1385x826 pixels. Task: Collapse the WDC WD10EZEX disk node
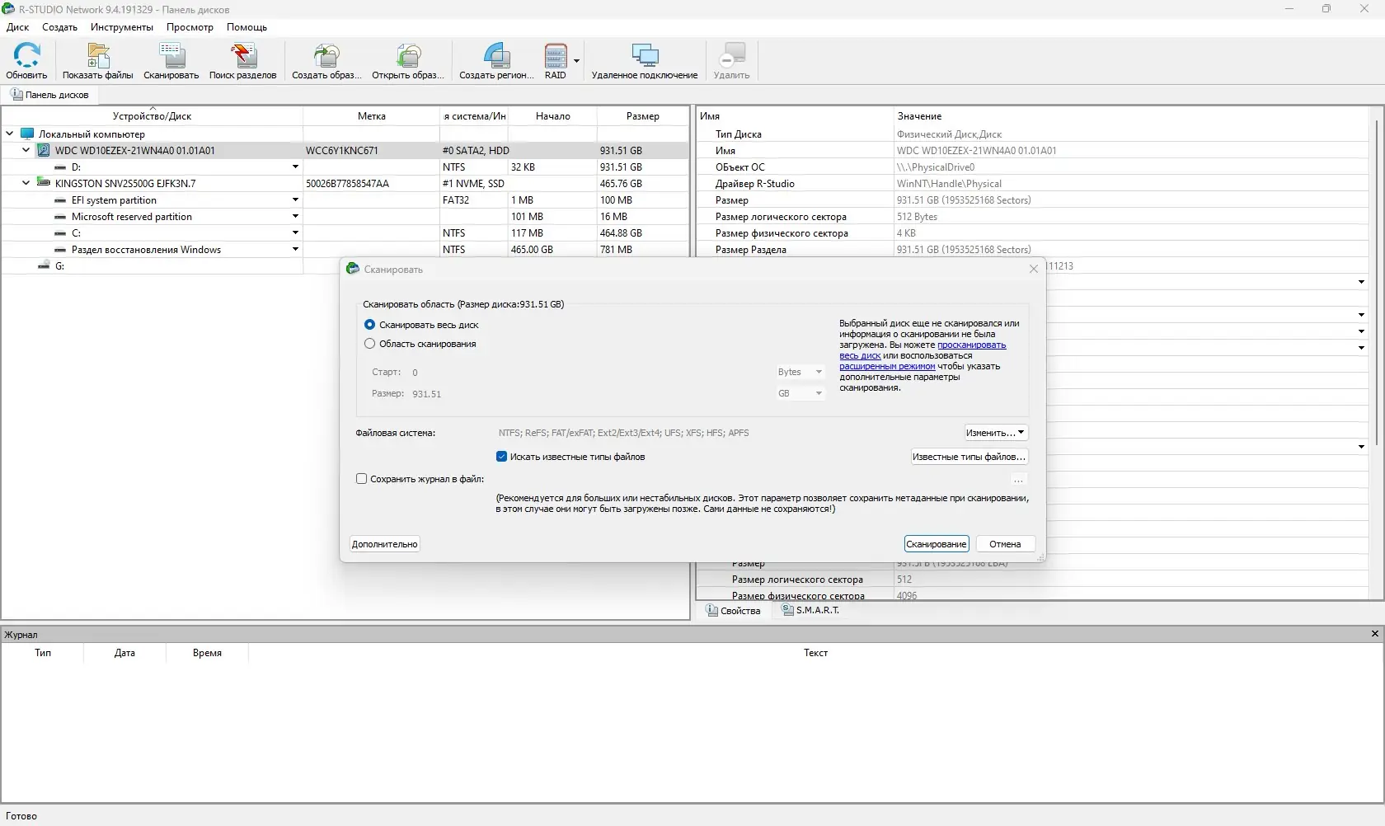coord(26,150)
